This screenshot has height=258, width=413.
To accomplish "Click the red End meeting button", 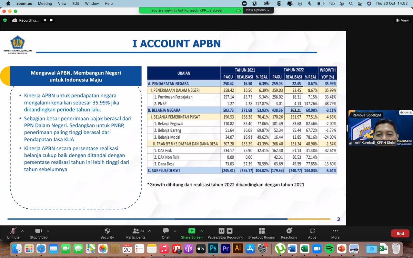I will pos(400,233).
